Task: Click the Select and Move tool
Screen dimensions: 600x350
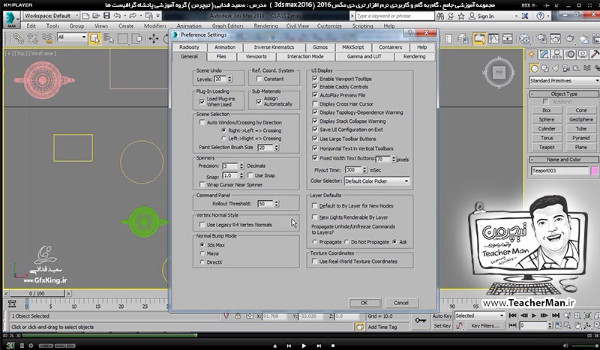Action: click(x=154, y=39)
